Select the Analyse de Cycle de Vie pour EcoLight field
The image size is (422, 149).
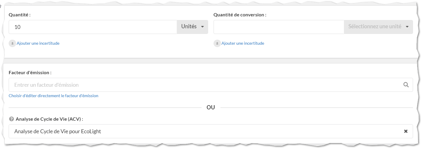coord(211,131)
